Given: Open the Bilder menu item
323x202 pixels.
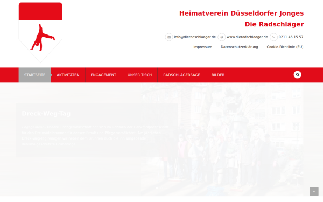Looking at the screenshot, I should coord(218,75).
